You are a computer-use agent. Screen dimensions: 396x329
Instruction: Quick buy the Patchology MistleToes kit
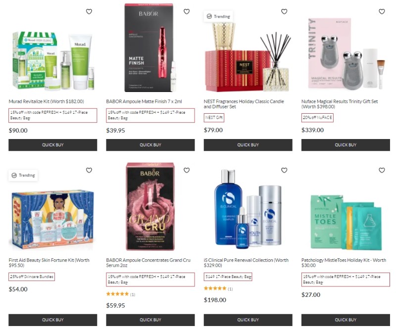[x=346, y=320]
